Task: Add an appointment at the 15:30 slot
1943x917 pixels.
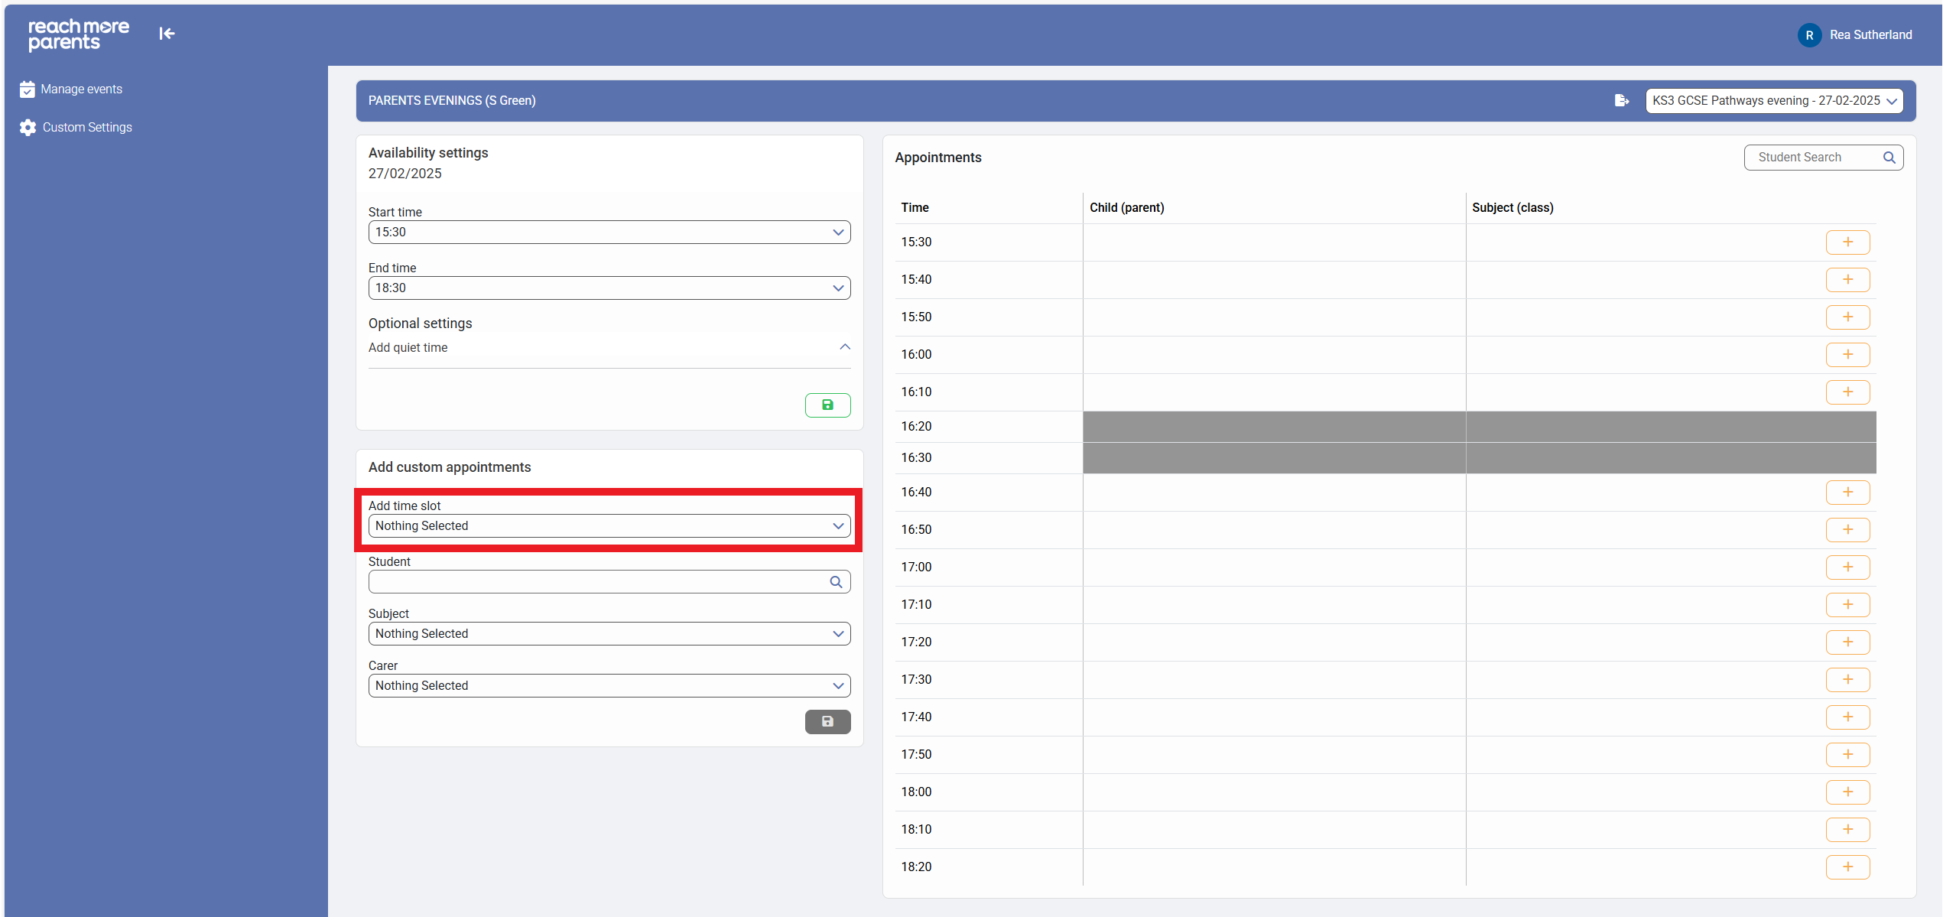Action: (1847, 242)
